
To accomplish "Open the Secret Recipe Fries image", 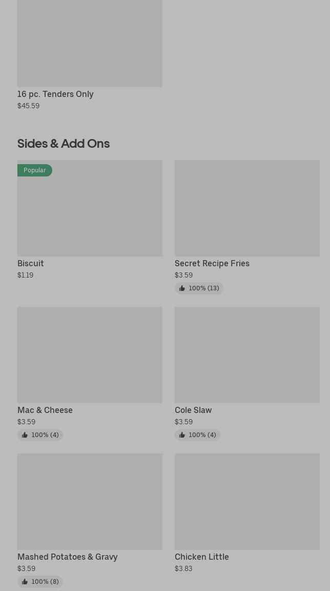I will pos(247,208).
